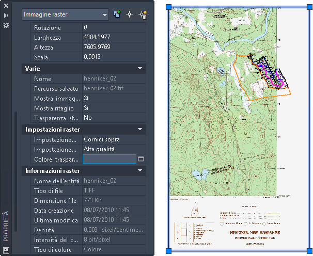Click the PROPRIETÀ vertical palette title

click(x=6, y=226)
